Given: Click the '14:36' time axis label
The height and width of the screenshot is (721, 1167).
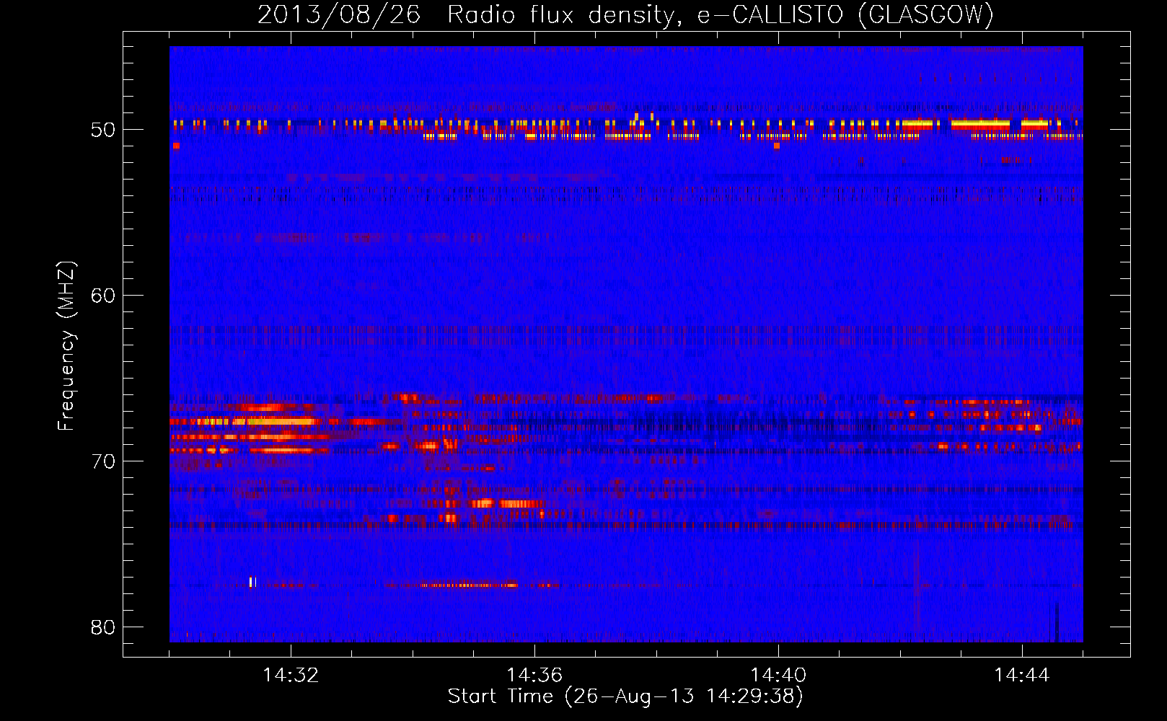Looking at the screenshot, I should (x=534, y=676).
